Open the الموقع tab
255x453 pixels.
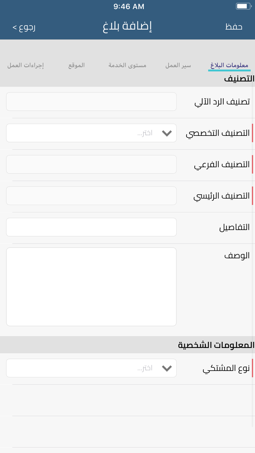76,65
